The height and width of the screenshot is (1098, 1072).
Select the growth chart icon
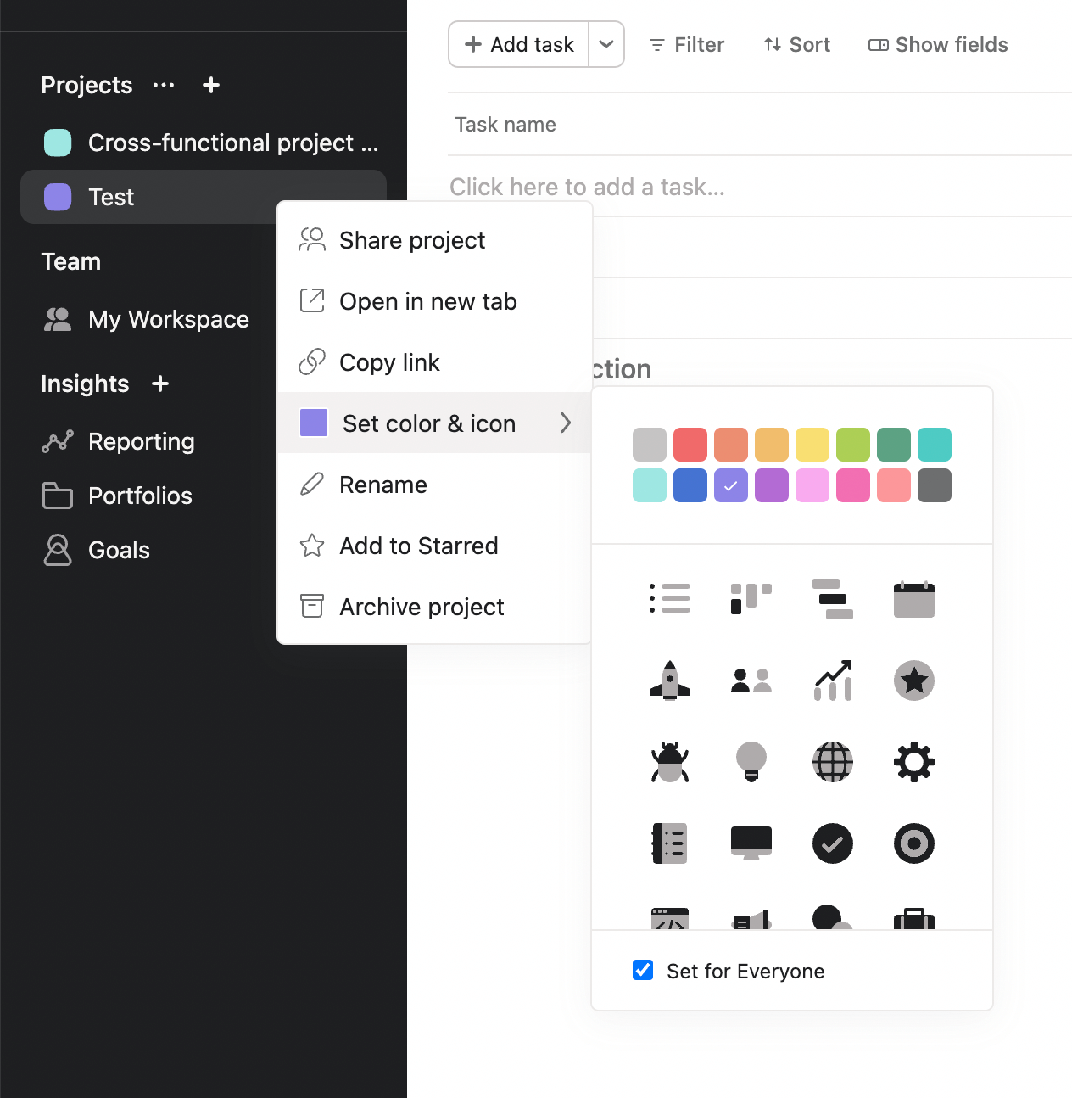(832, 681)
